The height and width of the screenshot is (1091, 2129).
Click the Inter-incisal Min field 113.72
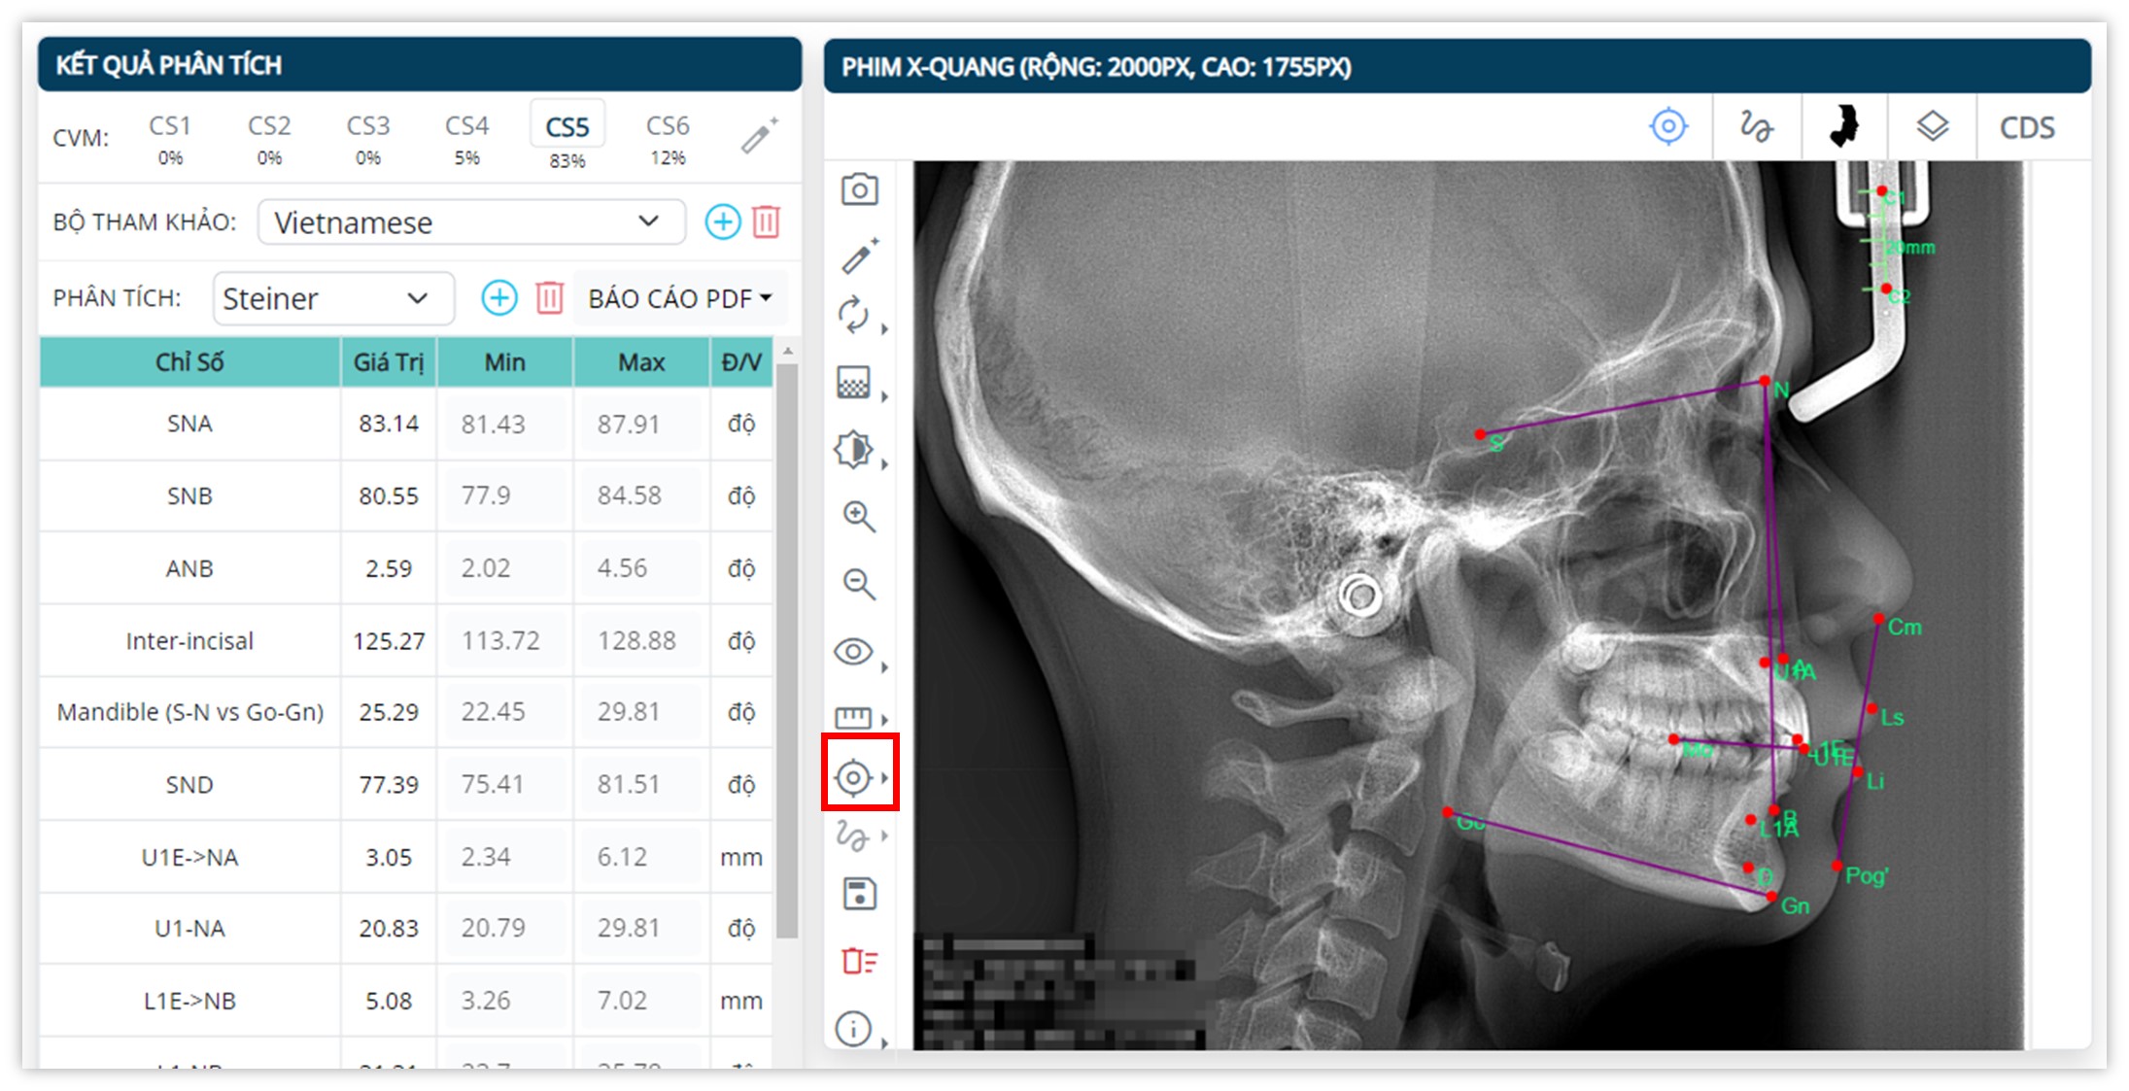click(505, 640)
